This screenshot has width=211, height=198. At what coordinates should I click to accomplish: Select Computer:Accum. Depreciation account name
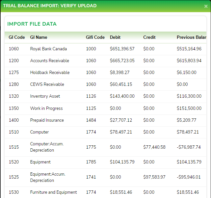[47, 147]
